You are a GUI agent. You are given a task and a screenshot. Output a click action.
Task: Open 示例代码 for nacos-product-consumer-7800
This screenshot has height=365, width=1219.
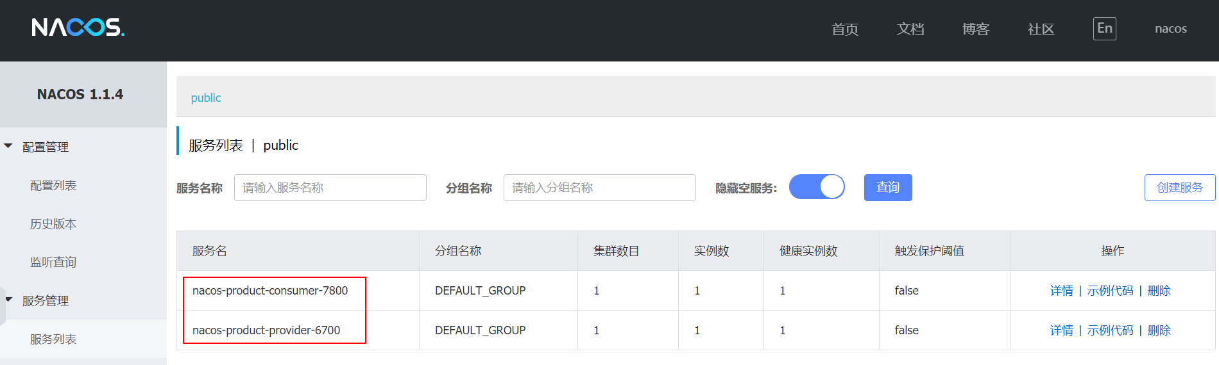tap(1110, 291)
